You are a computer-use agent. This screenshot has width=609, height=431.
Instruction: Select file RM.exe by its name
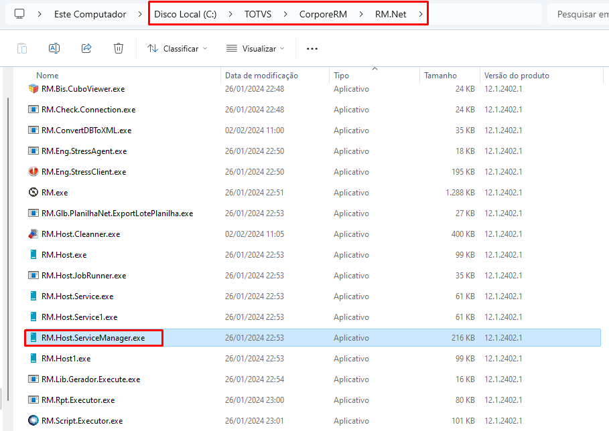point(55,193)
